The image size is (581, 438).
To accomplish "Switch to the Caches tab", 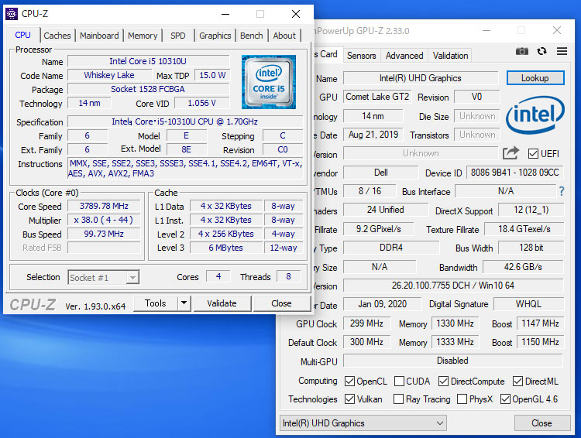I will pos(57,36).
